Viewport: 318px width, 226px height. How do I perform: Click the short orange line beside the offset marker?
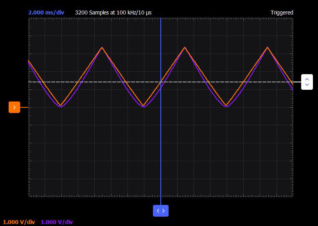tap(24, 107)
